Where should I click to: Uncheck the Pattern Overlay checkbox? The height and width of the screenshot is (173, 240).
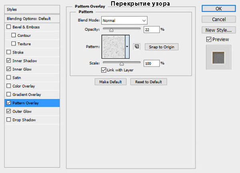click(x=8, y=103)
